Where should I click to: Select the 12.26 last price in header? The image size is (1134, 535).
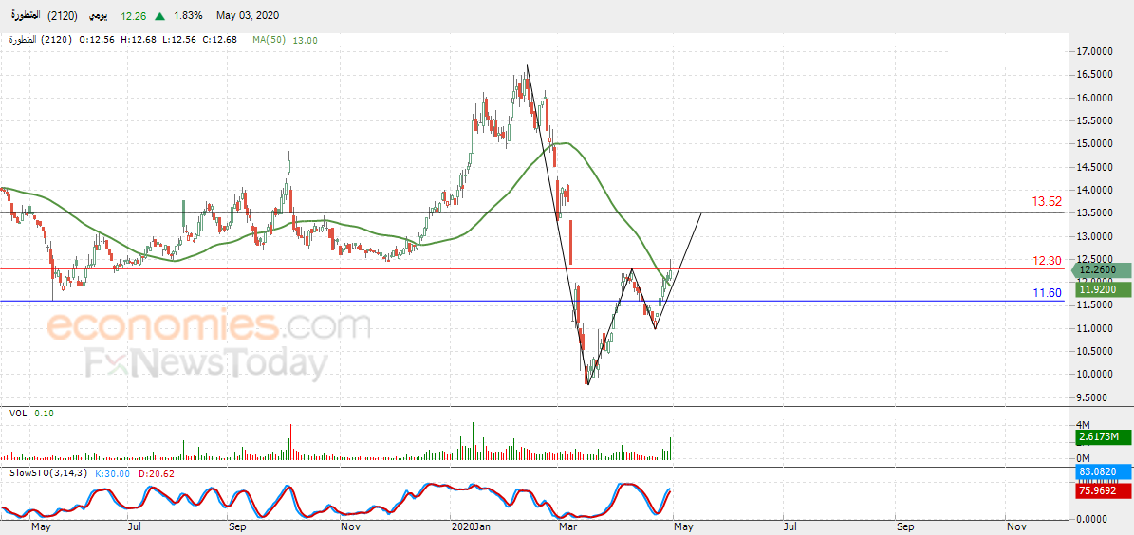point(134,16)
